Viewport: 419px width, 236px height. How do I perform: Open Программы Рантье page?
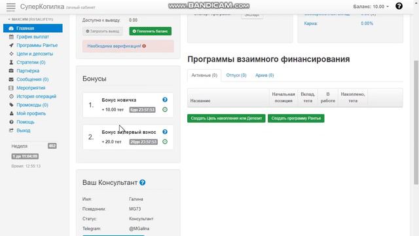point(37,45)
